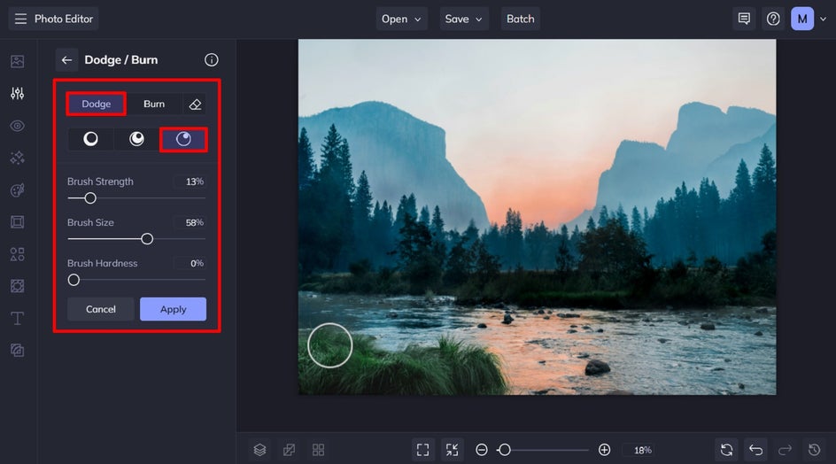Cancel the Dodge / Burn changes
Image resolution: width=836 pixels, height=464 pixels.
(x=101, y=309)
